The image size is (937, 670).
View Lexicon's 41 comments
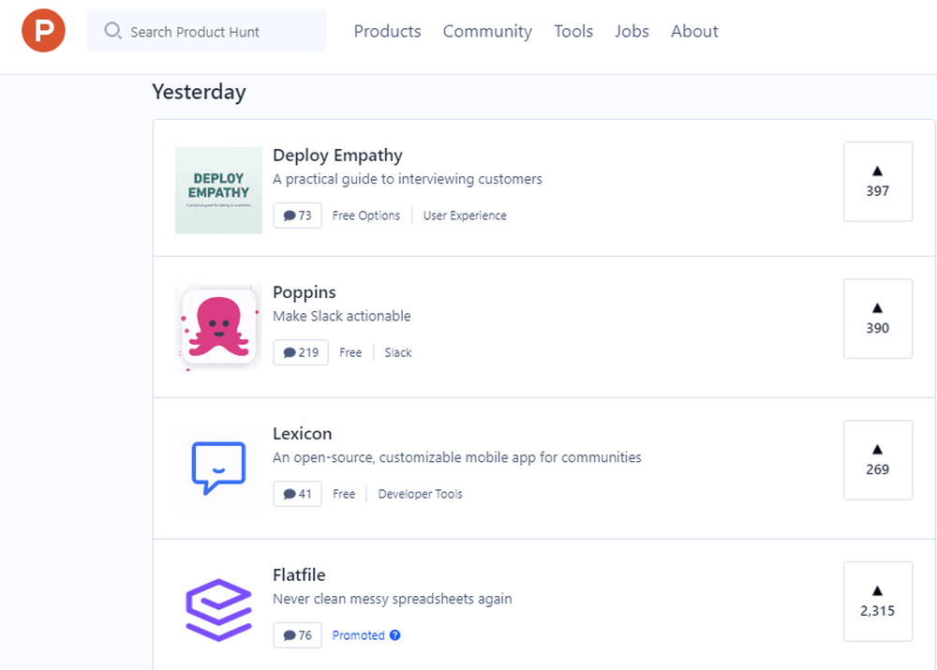298,494
